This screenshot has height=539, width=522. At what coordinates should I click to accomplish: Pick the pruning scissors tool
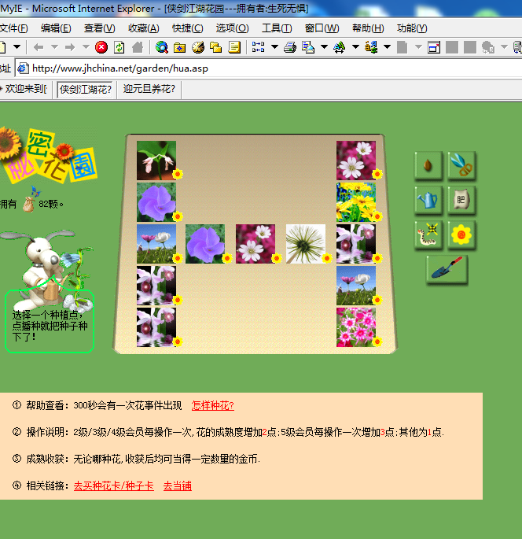[x=462, y=165]
